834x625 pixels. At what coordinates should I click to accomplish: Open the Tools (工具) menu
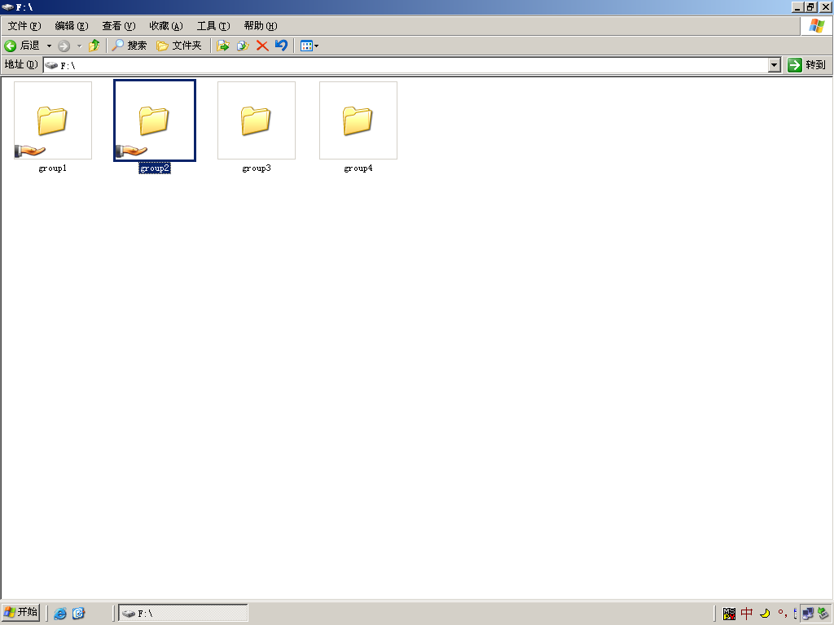(x=213, y=25)
